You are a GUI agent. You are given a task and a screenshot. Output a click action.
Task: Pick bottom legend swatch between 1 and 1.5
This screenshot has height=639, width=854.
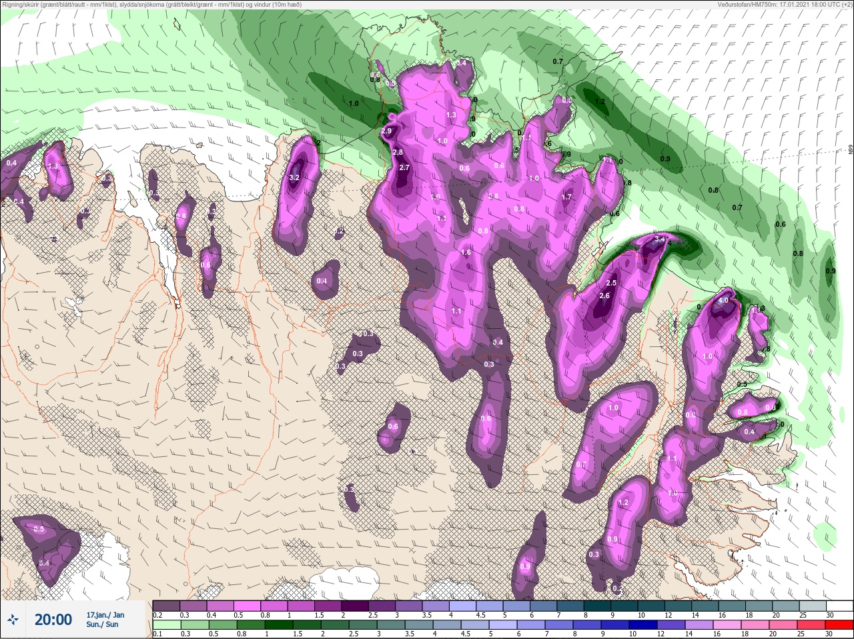(x=280, y=625)
